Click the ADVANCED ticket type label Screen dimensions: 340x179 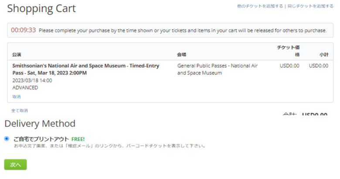click(x=25, y=88)
